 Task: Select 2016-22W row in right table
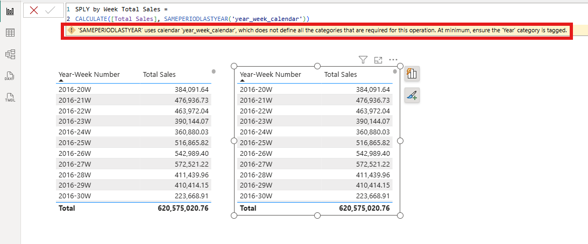(x=315, y=111)
